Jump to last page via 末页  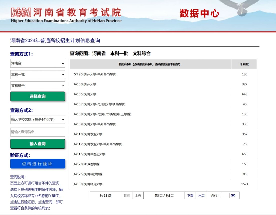[202, 195]
